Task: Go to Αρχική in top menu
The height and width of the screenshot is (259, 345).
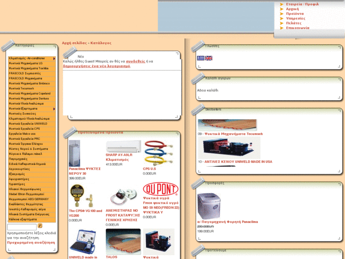Action: [292, 9]
